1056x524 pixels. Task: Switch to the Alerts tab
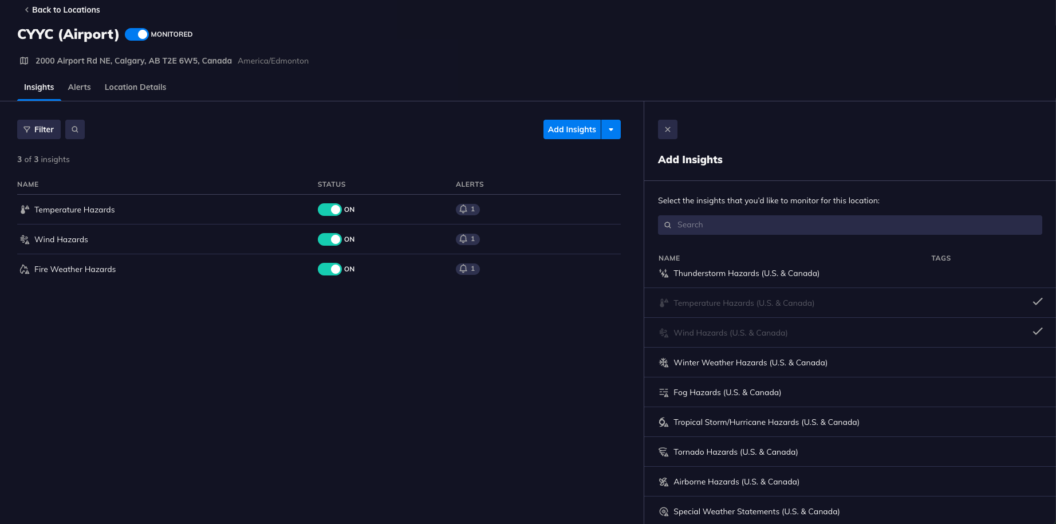click(x=79, y=87)
